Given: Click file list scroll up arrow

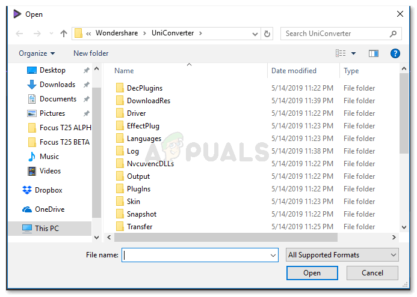Looking at the screenshot, I should tap(404, 68).
